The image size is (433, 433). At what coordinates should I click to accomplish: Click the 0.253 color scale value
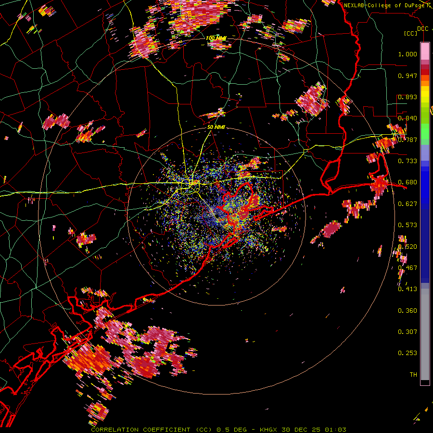pyautogui.click(x=408, y=353)
